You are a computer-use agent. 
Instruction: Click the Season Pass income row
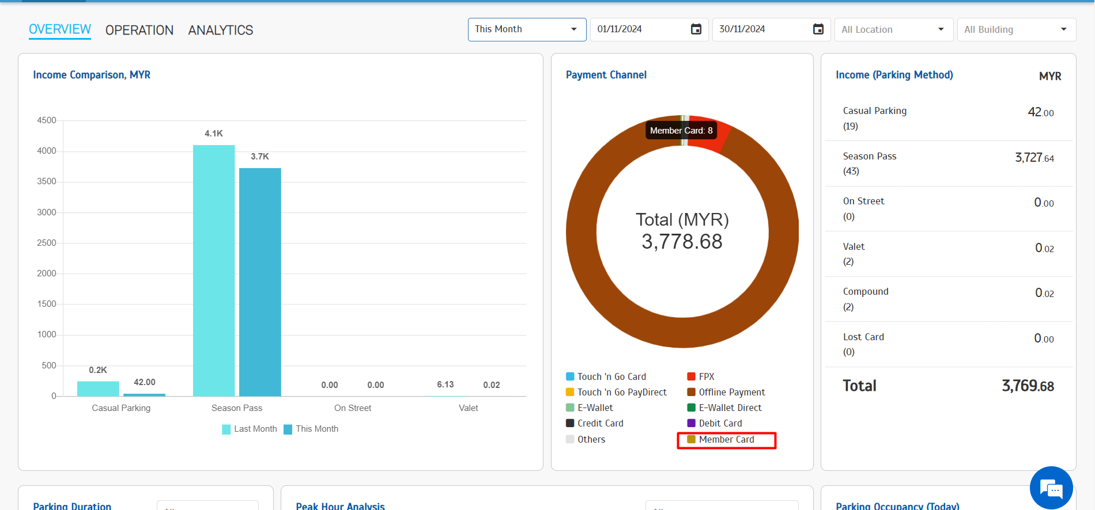pyautogui.click(x=948, y=163)
